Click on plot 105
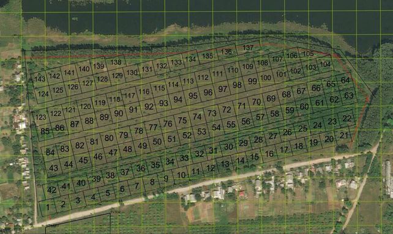Viewport: 393px width, 234px height. coord(309,54)
